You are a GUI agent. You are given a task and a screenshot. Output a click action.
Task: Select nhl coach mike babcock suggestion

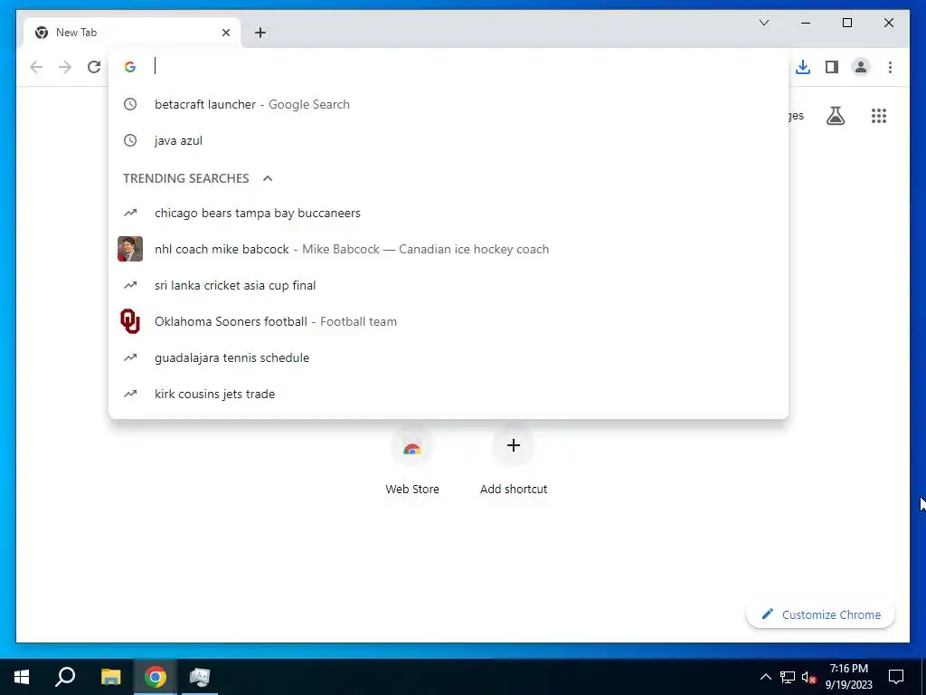tap(449, 249)
